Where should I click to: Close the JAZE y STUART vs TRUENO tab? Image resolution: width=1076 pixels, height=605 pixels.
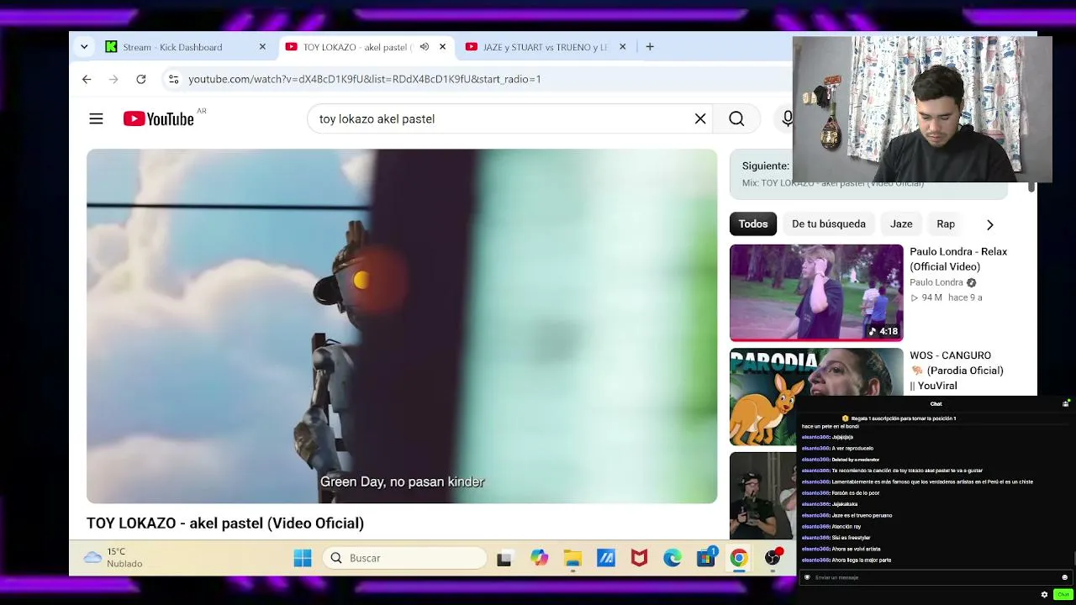point(622,47)
